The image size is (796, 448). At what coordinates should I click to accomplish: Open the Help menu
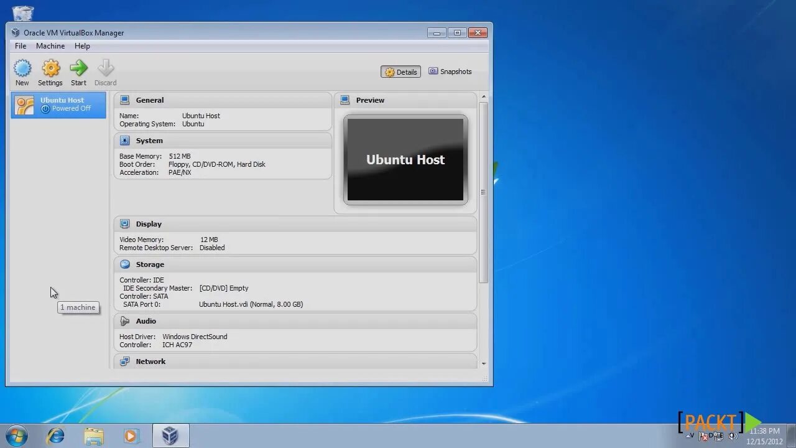[82, 46]
